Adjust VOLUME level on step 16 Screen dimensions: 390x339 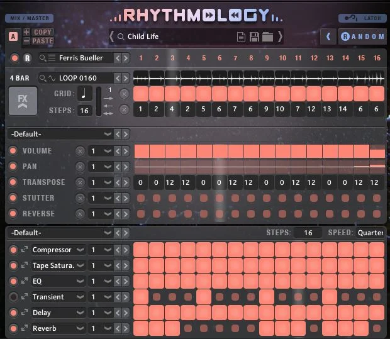point(377,151)
